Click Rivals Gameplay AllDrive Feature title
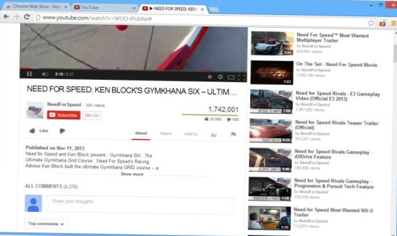 point(333,154)
